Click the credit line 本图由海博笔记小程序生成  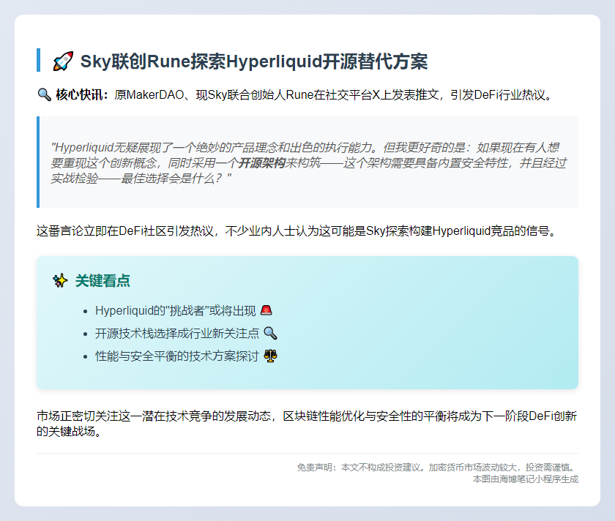point(526,479)
